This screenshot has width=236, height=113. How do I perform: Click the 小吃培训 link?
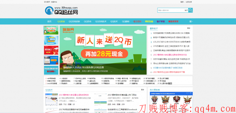pos(64,79)
